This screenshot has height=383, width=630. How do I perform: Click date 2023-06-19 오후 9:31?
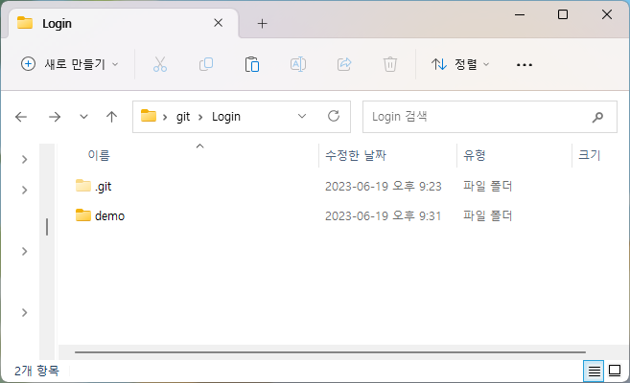tap(383, 216)
